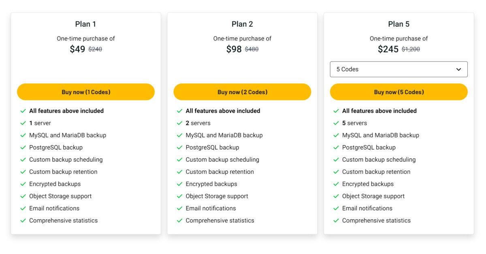Click the strikethrough "$1,200" price in Plan 5
This screenshot has height=254, width=486.
click(410, 49)
